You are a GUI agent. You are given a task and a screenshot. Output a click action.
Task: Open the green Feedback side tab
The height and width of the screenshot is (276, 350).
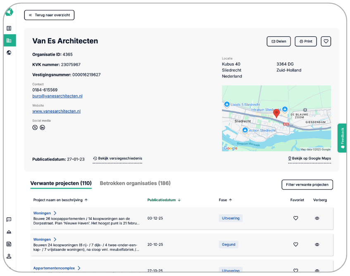coord(342,138)
